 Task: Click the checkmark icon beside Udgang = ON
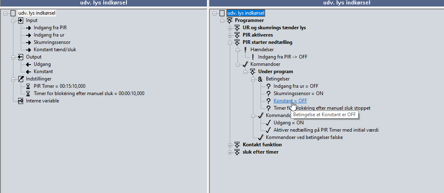pyautogui.click(x=268, y=123)
